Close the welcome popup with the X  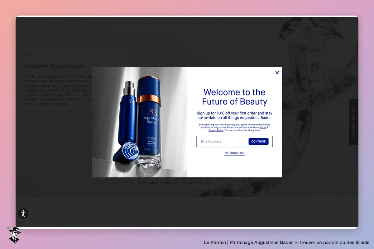[277, 73]
